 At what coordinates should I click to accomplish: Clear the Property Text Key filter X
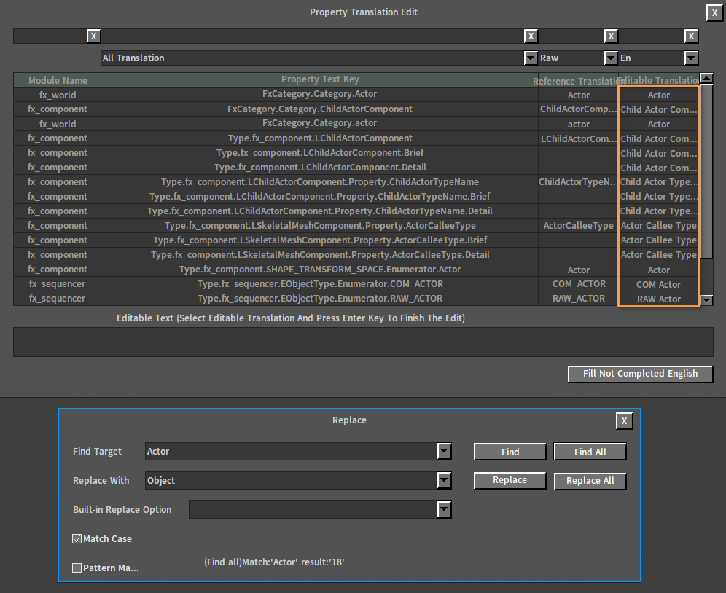tap(531, 36)
